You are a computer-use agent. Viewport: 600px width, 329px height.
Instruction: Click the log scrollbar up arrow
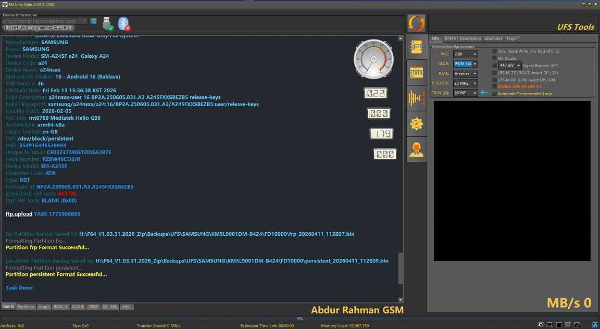point(401,38)
